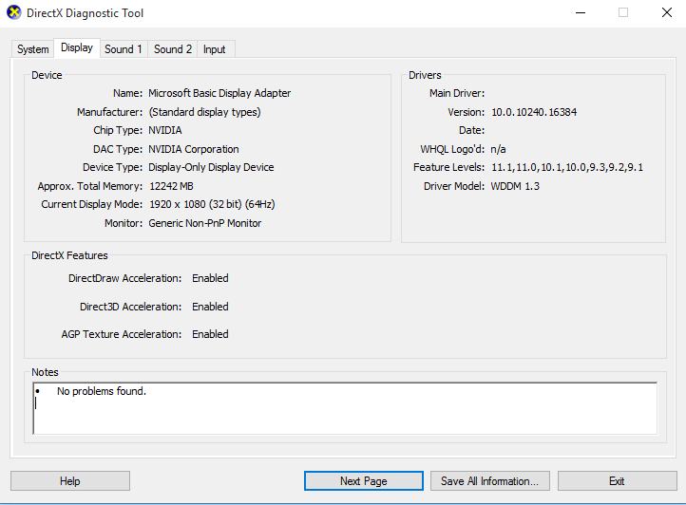Click the 'No problems found.' note text

point(102,391)
